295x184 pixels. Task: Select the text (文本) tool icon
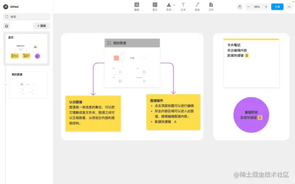coord(183,4)
